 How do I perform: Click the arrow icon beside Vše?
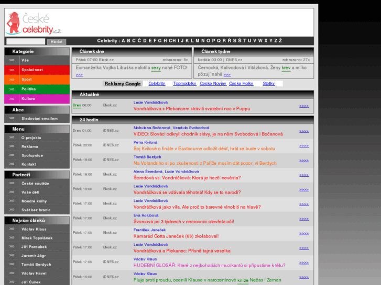coord(12,60)
